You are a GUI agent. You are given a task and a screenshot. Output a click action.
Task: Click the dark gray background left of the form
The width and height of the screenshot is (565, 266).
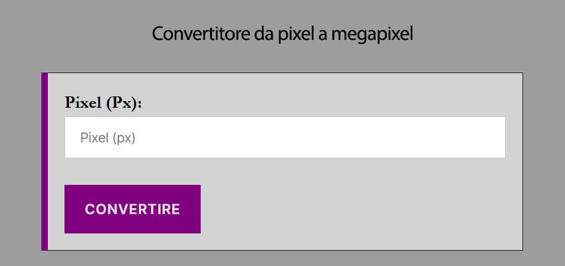pyautogui.click(x=20, y=162)
